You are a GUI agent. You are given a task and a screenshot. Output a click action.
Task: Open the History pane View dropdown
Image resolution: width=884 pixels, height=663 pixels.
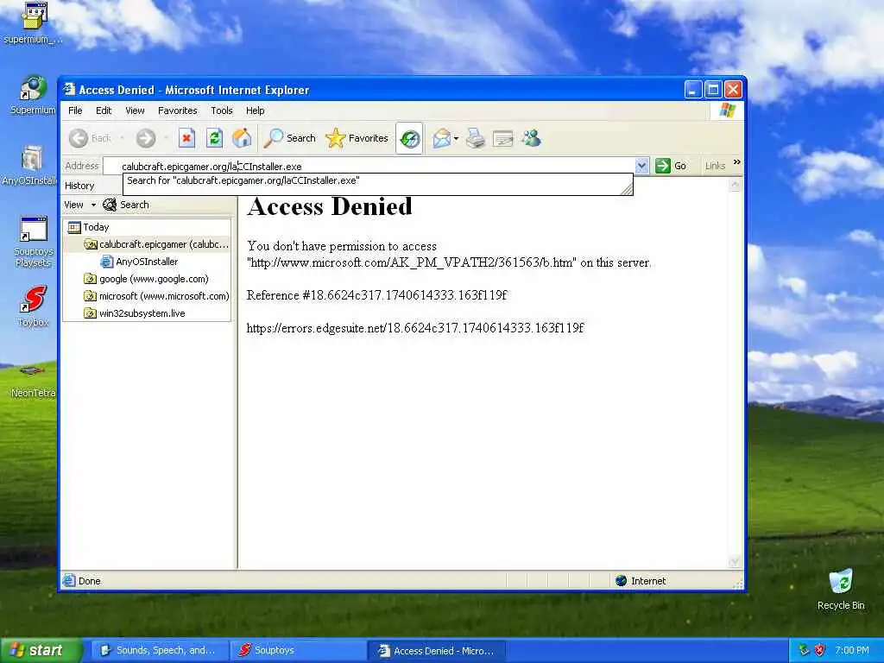click(x=79, y=205)
